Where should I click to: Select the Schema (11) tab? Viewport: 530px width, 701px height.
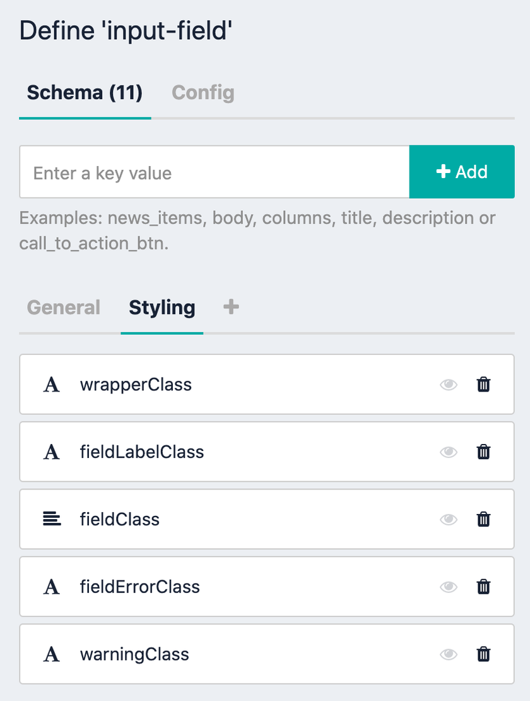(x=85, y=93)
